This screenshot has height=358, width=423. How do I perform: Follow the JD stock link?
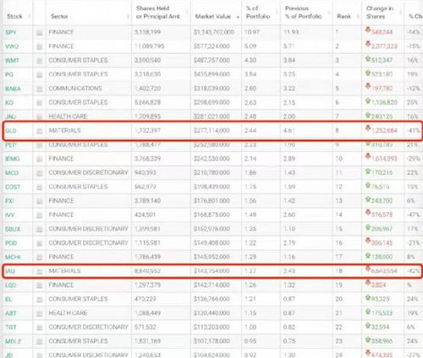(9, 355)
